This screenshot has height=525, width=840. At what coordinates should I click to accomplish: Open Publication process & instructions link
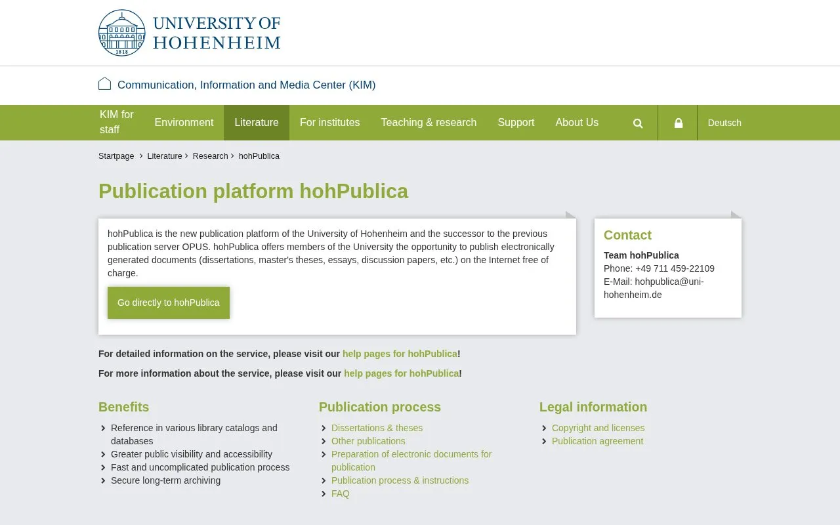[400, 480]
